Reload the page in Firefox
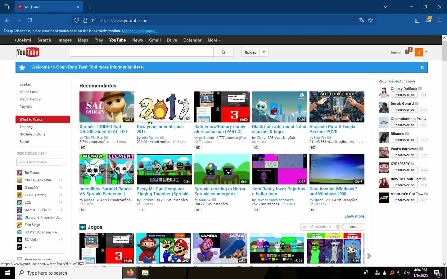 click(30, 20)
